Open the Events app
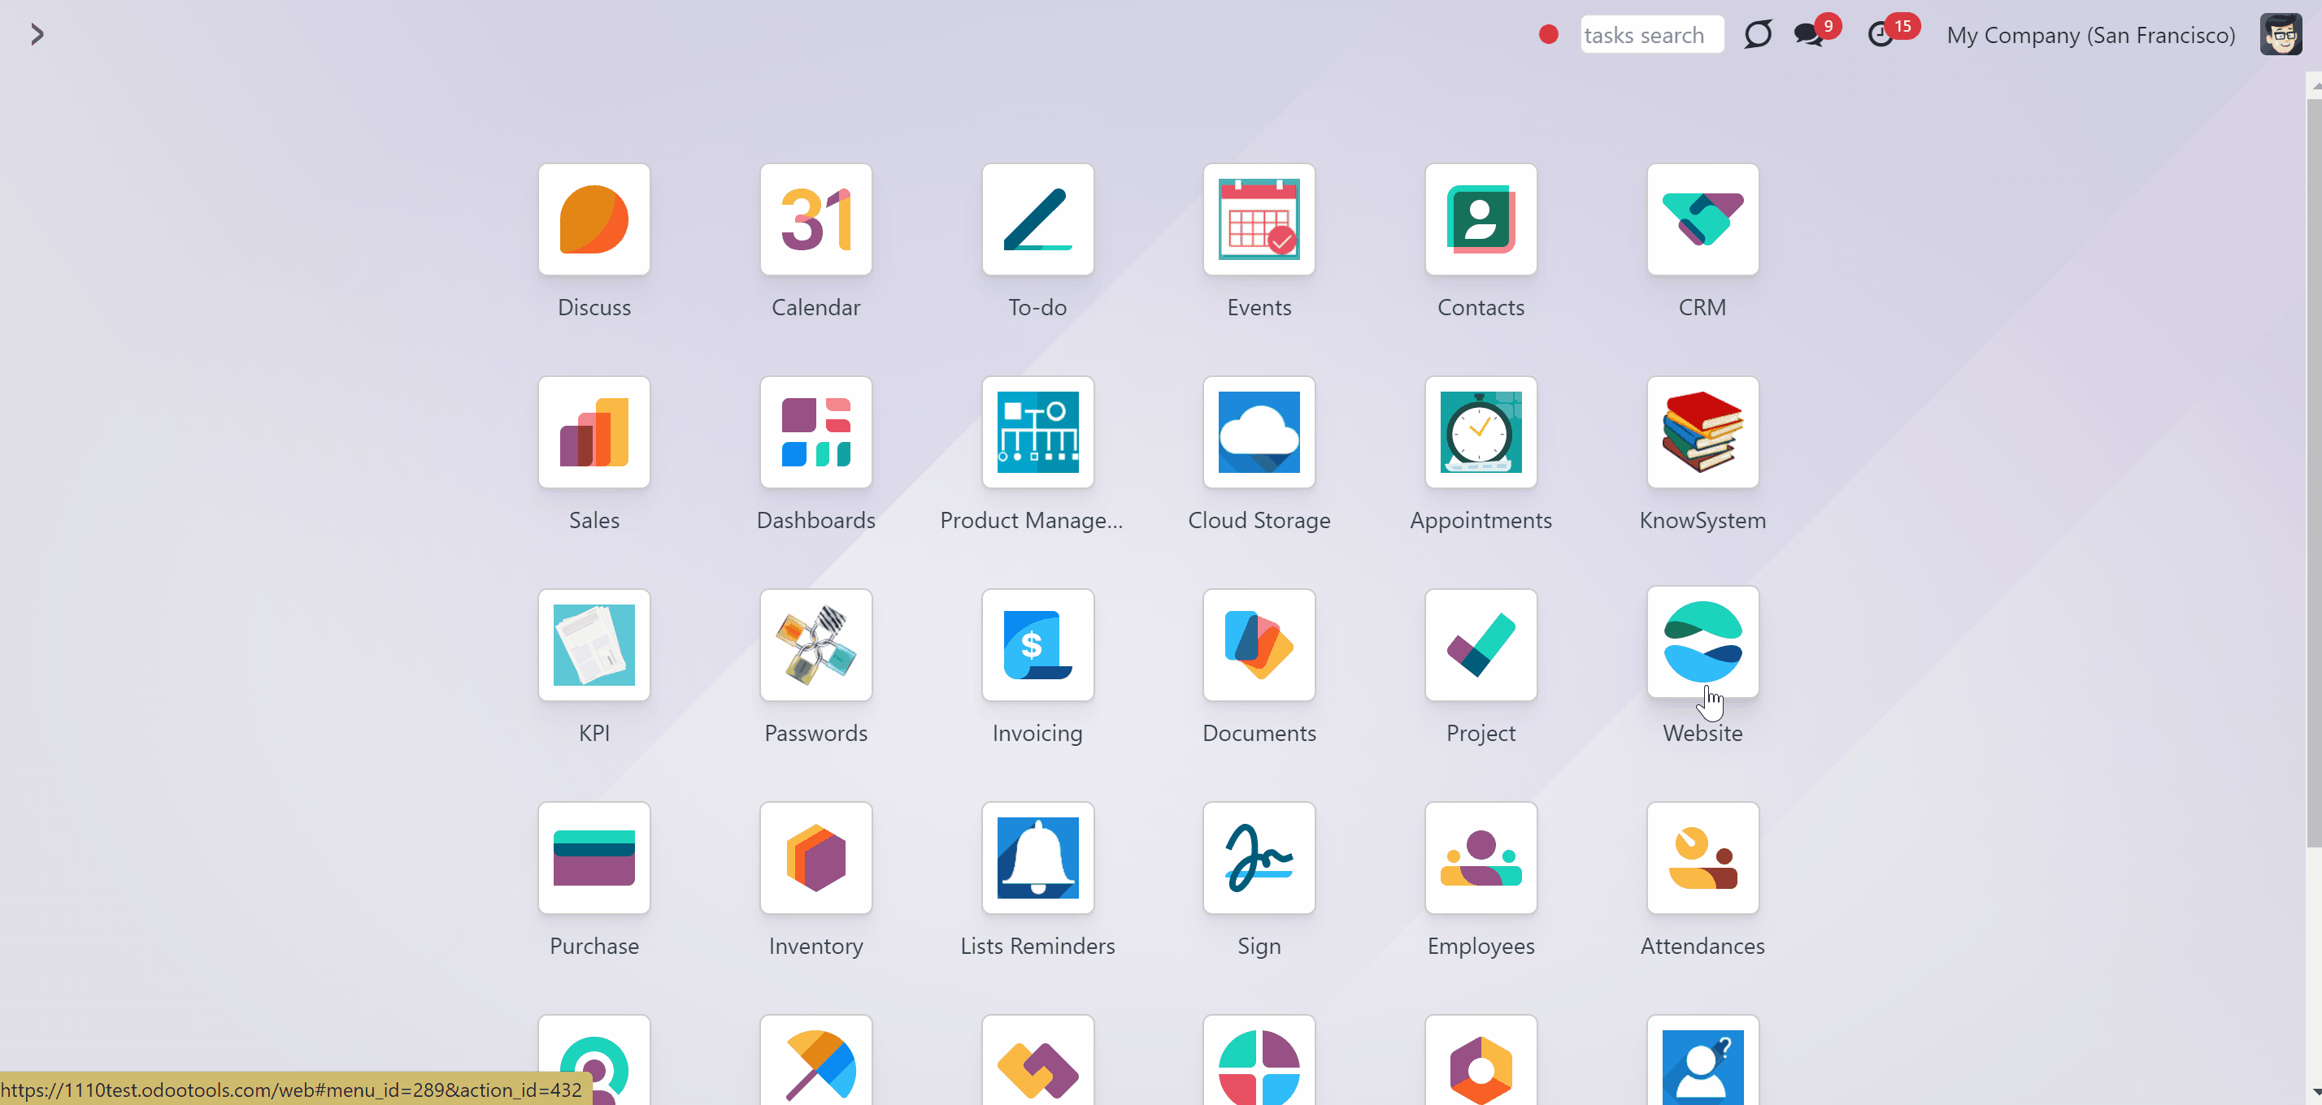This screenshot has height=1105, width=2322. point(1259,219)
